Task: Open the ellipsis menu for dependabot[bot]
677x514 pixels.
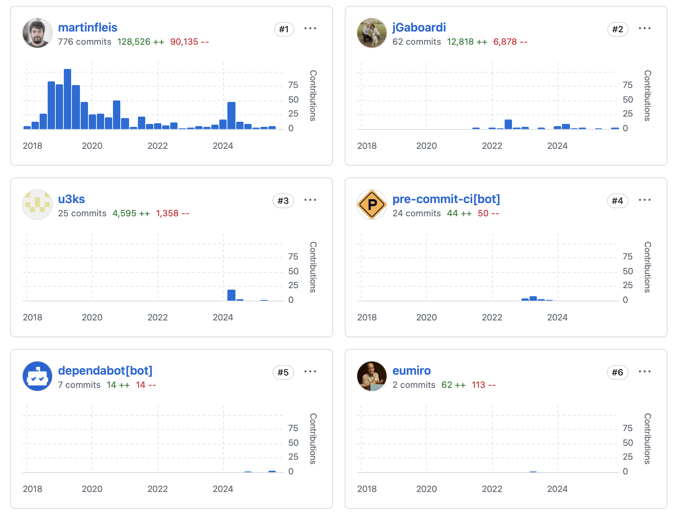Action: (x=310, y=372)
